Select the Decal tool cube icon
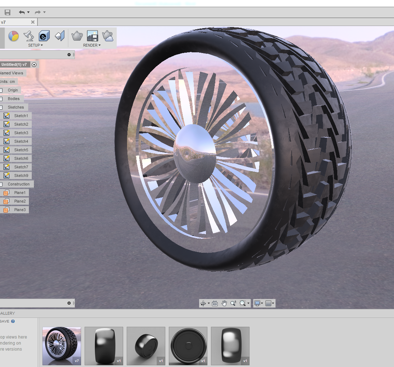This screenshot has width=394, height=367. [44, 36]
